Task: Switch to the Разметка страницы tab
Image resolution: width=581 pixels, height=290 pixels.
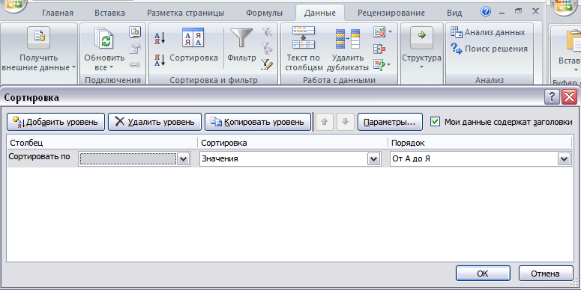Action: click(x=185, y=13)
